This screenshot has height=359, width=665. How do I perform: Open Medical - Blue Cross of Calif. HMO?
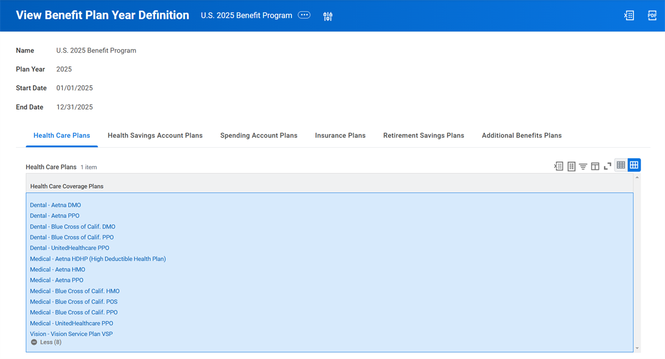pos(75,291)
